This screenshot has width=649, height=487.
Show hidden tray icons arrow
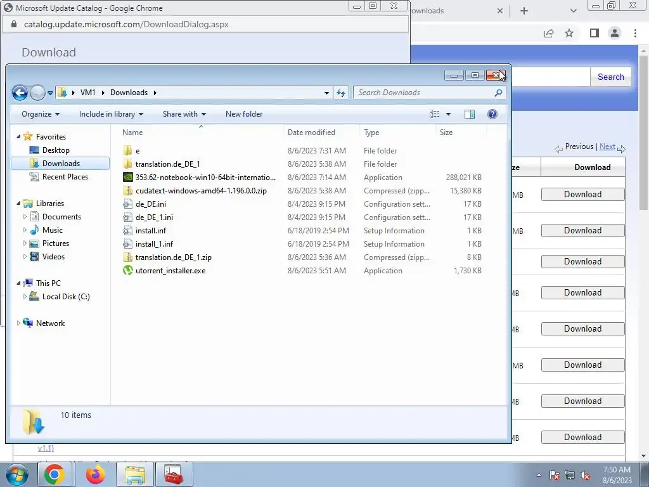(539, 475)
